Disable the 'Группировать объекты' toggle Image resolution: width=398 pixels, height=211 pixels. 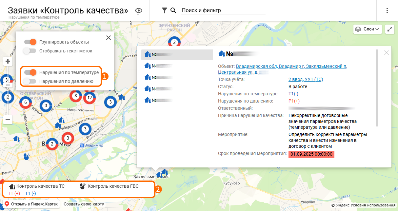pos(30,42)
